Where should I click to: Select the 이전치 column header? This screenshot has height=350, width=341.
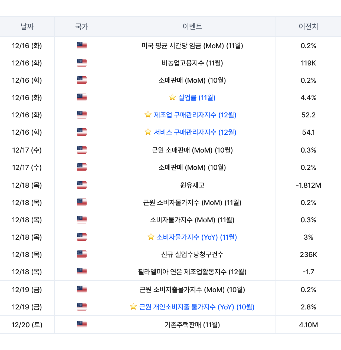[308, 27]
